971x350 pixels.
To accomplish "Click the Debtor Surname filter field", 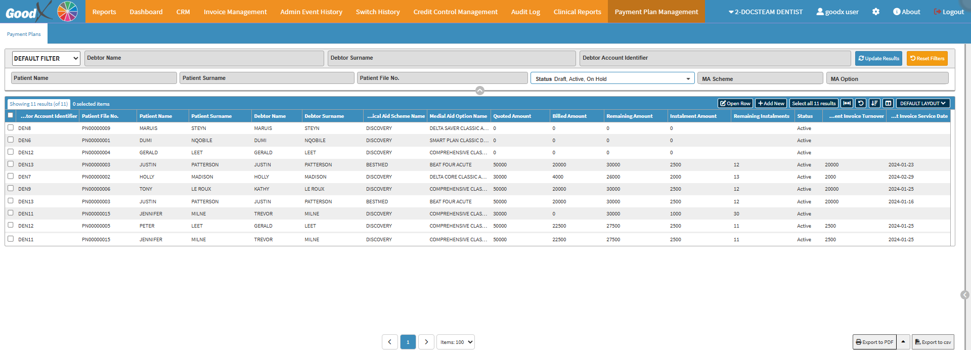I will [451, 58].
